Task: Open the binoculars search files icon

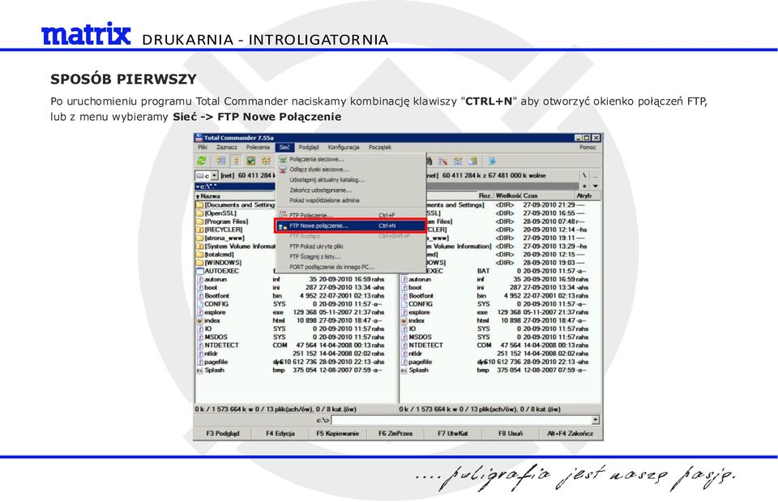Action: click(428, 161)
